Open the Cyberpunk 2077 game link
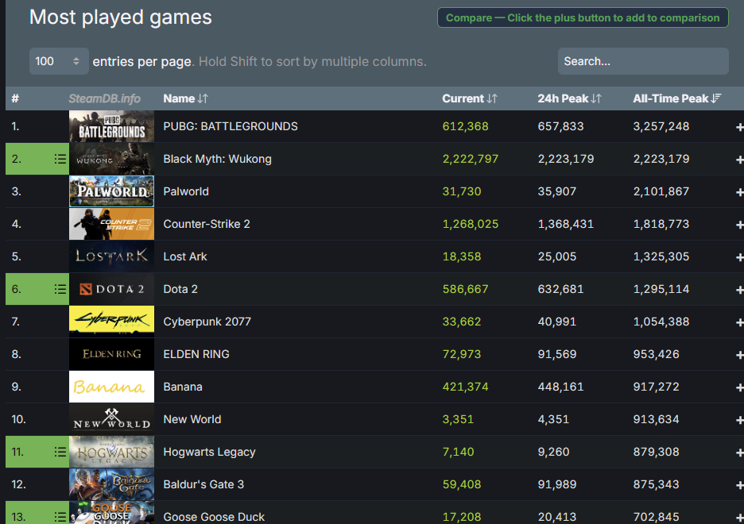Viewport: 744px width, 524px height. pos(207,322)
